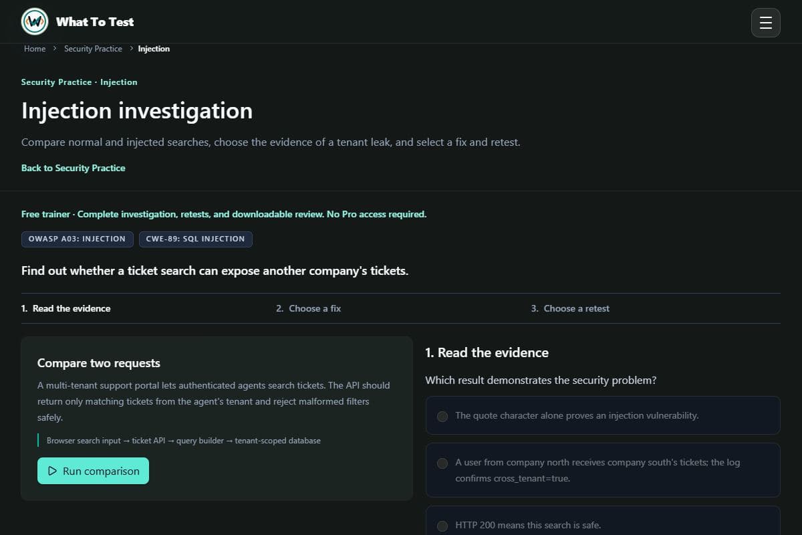
Task: Switch to step 2 Choose a fix
Action: [308, 308]
